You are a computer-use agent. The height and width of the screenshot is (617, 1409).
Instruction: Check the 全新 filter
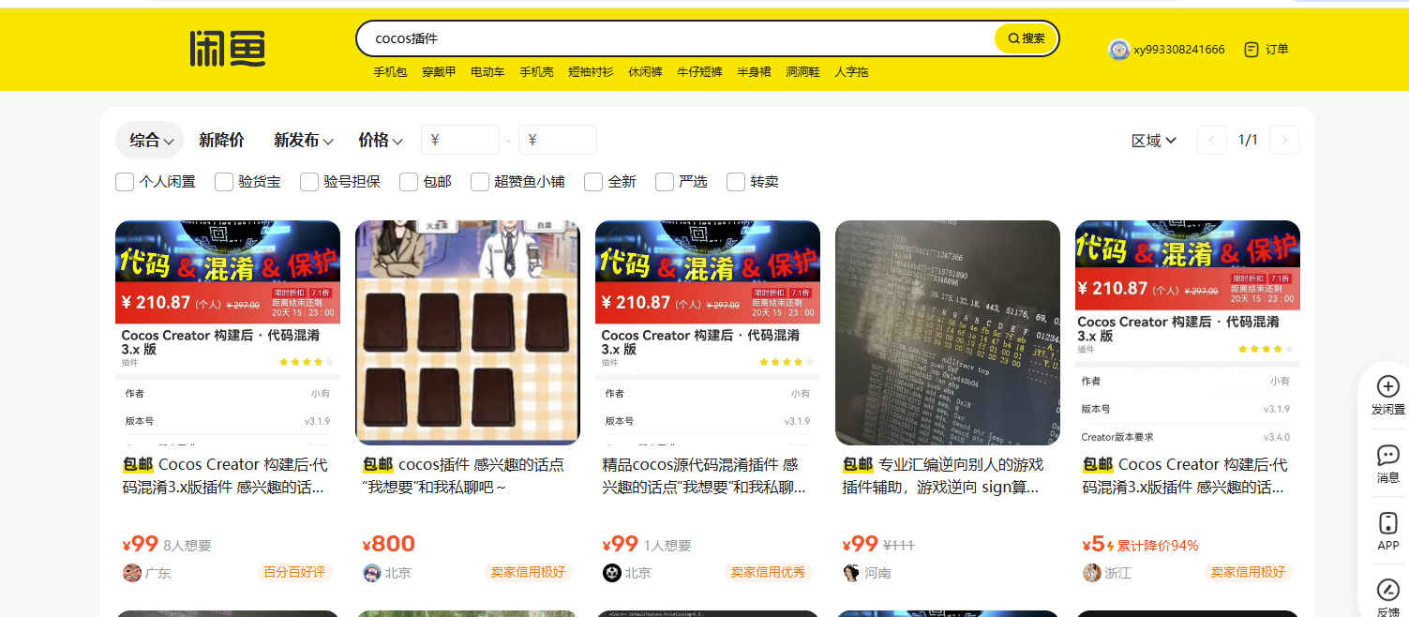(x=593, y=182)
